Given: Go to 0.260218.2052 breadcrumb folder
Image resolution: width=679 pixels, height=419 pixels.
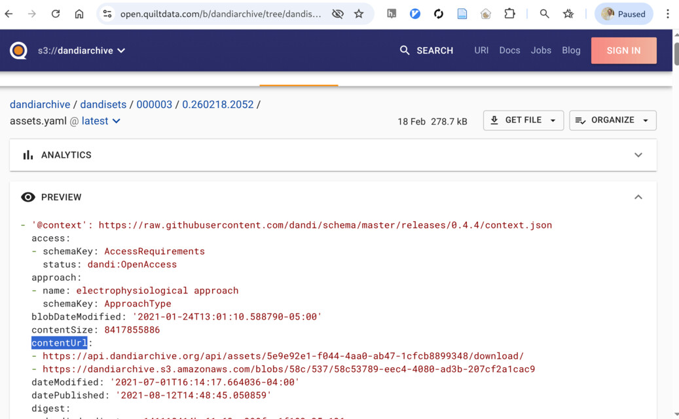Looking at the screenshot, I should click(x=218, y=104).
